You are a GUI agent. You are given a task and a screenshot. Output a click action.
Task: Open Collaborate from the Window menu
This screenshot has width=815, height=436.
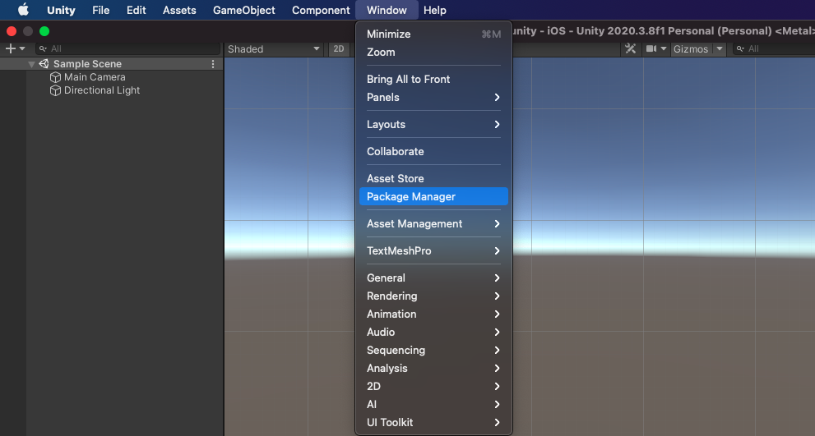[x=433, y=152]
